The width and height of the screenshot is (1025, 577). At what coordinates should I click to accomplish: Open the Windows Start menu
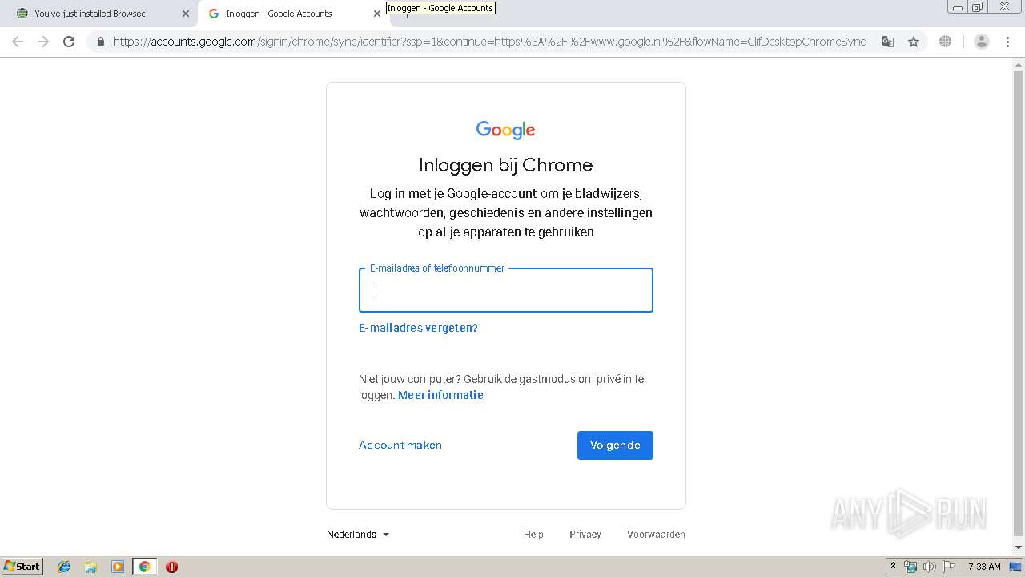coord(22,567)
